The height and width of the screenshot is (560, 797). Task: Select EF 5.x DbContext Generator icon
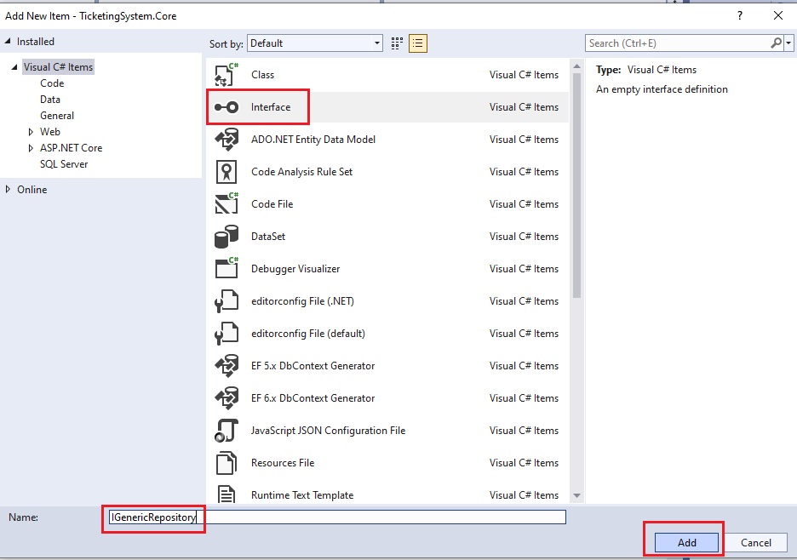tap(226, 366)
